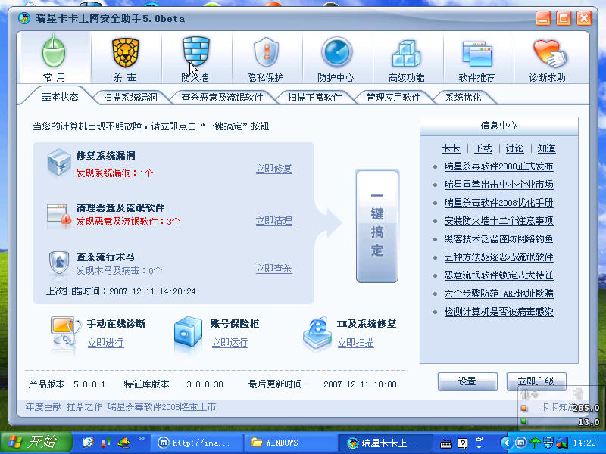Open news link 六个步骤防范 ARP地址欺骗
The image size is (606, 454).
click(x=498, y=294)
